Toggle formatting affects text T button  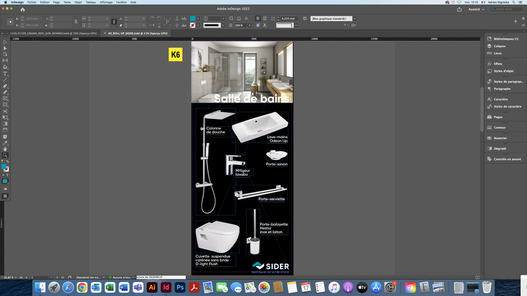(x=7, y=175)
